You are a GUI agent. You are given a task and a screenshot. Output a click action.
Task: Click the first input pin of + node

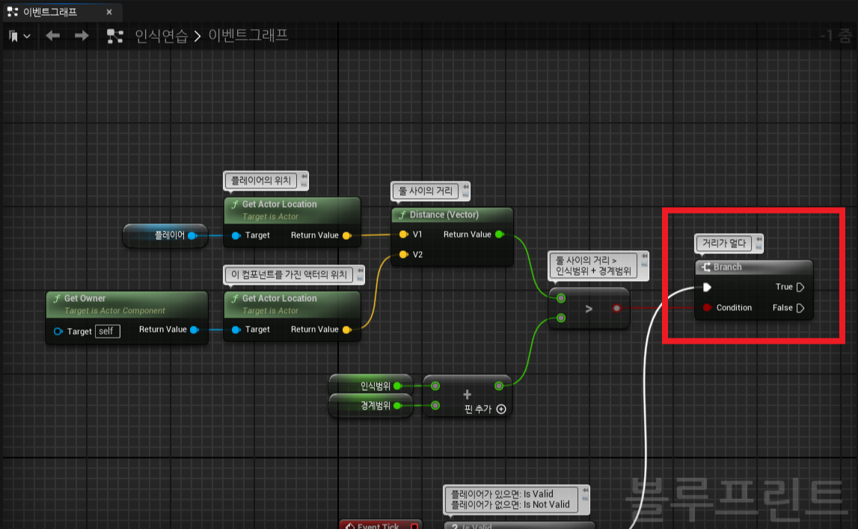[435, 386]
